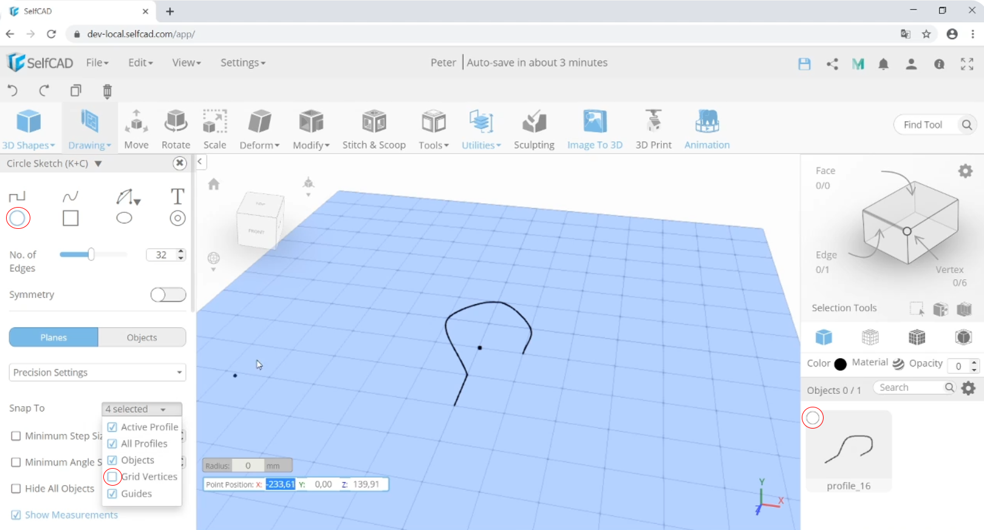Screen dimensions: 984x530
Task: Uncheck Guides snap option
Action: click(x=112, y=494)
